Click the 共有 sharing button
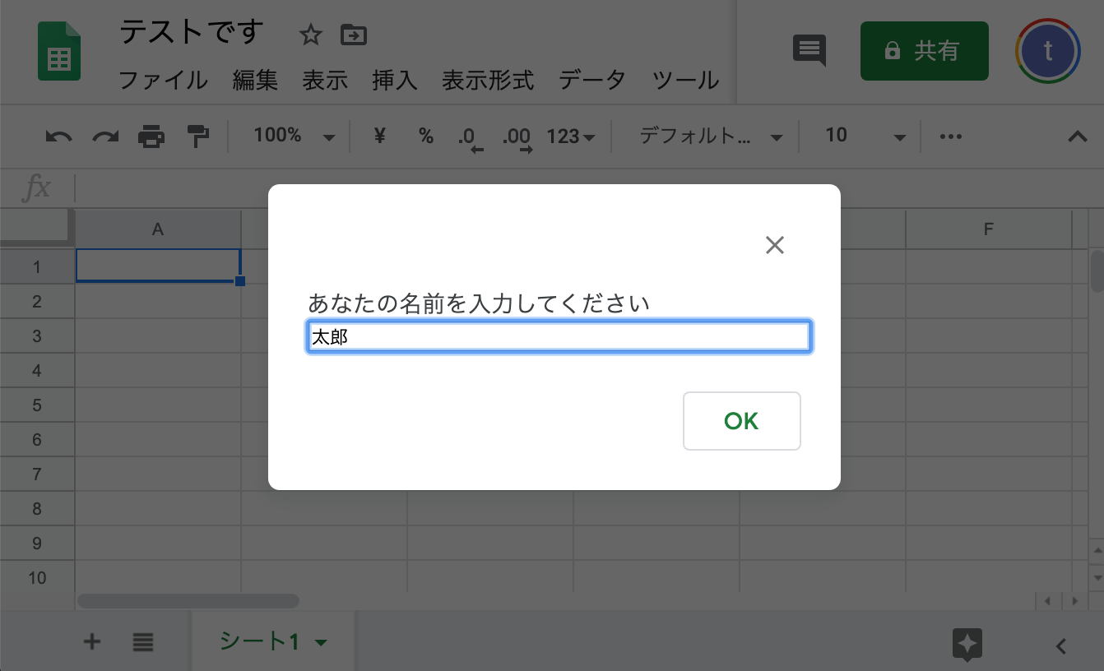Image resolution: width=1104 pixels, height=671 pixels. pos(925,50)
